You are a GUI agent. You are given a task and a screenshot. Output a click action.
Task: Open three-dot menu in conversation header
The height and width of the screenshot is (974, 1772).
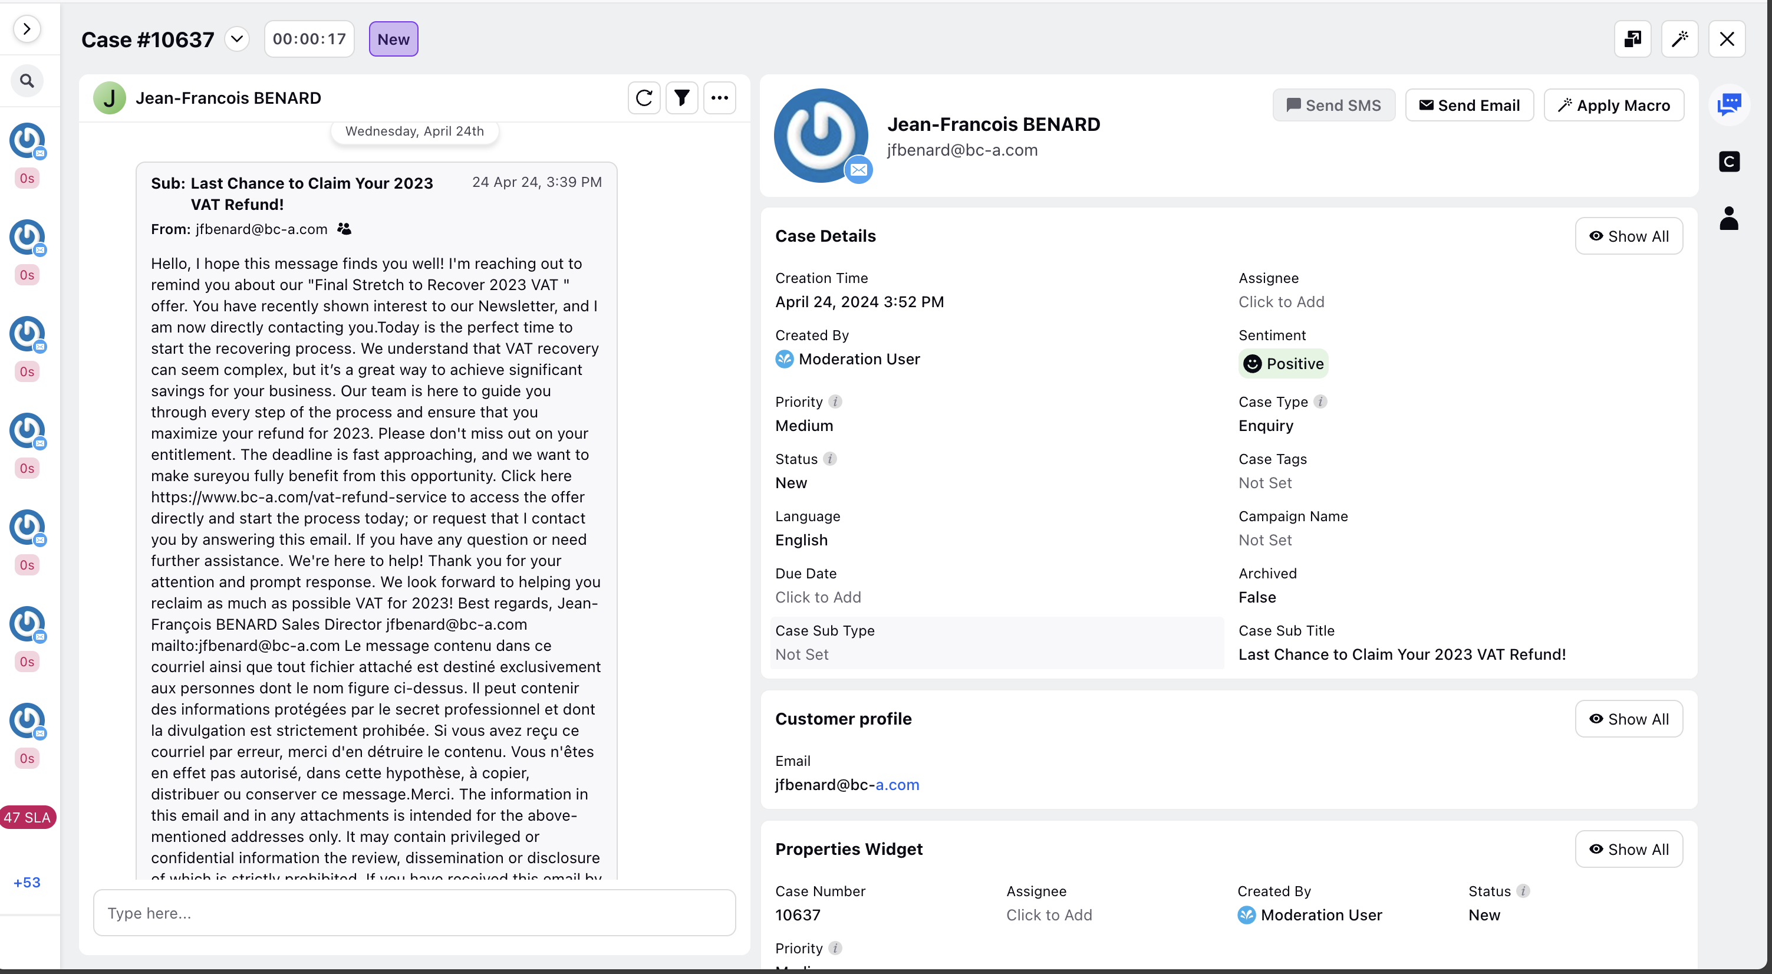tap(719, 98)
